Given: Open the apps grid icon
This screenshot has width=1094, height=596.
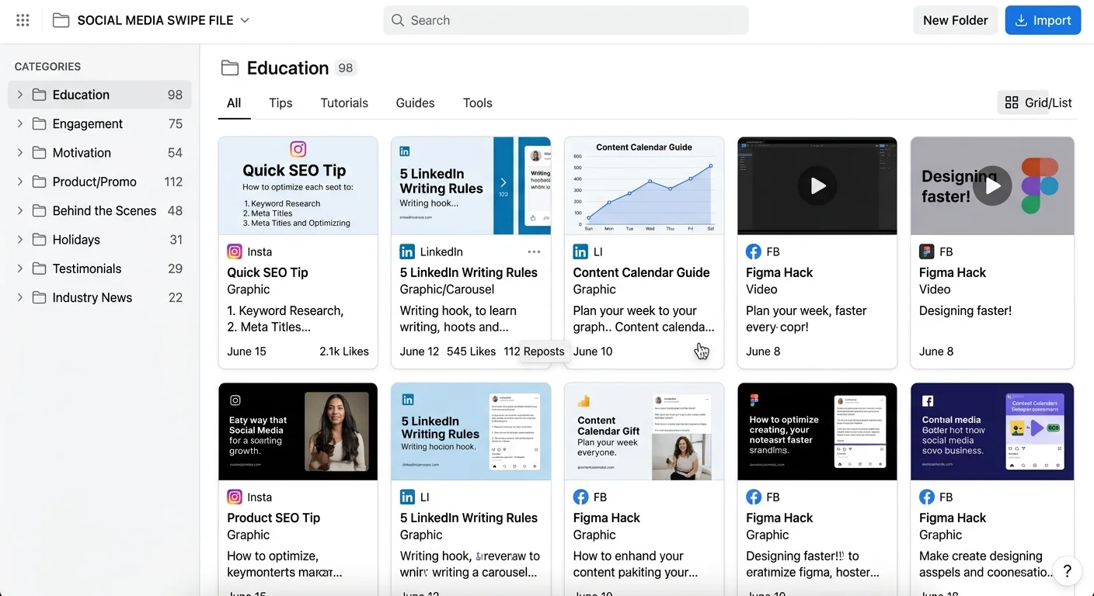Looking at the screenshot, I should click(x=23, y=20).
